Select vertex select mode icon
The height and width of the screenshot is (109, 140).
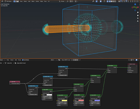[14, 1]
